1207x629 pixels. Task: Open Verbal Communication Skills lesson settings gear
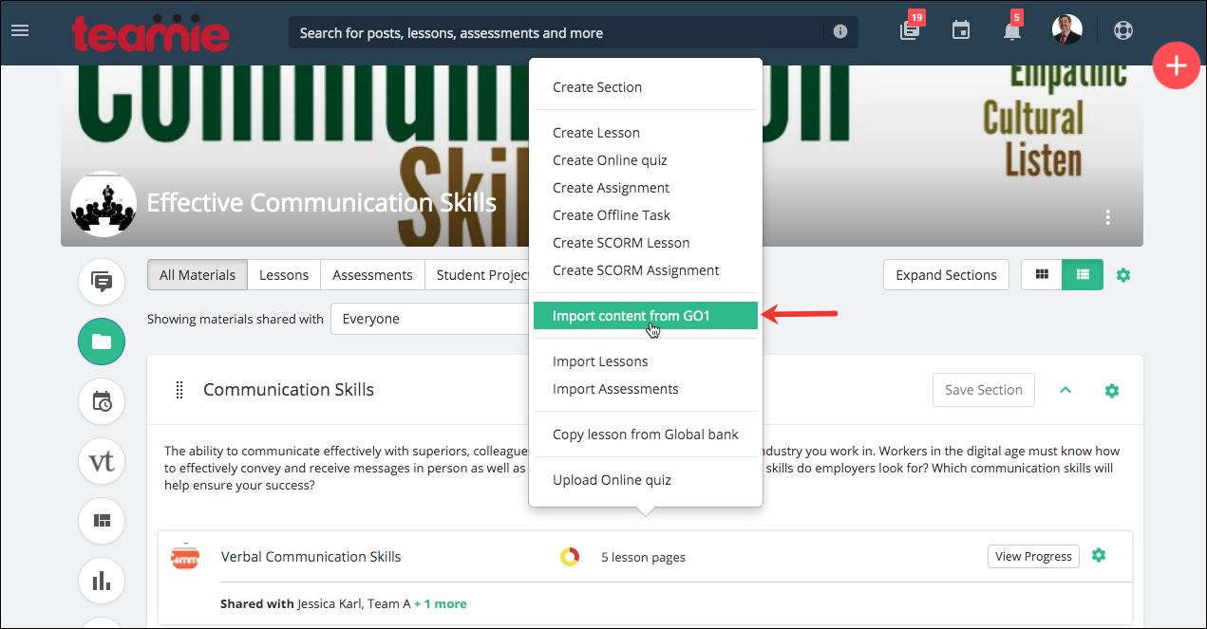pyautogui.click(x=1099, y=555)
